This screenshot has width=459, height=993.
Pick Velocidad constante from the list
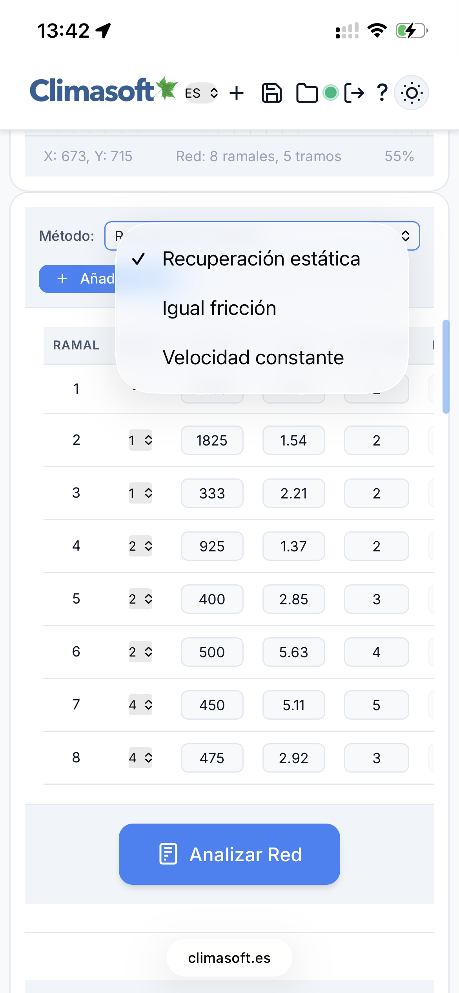point(253,358)
